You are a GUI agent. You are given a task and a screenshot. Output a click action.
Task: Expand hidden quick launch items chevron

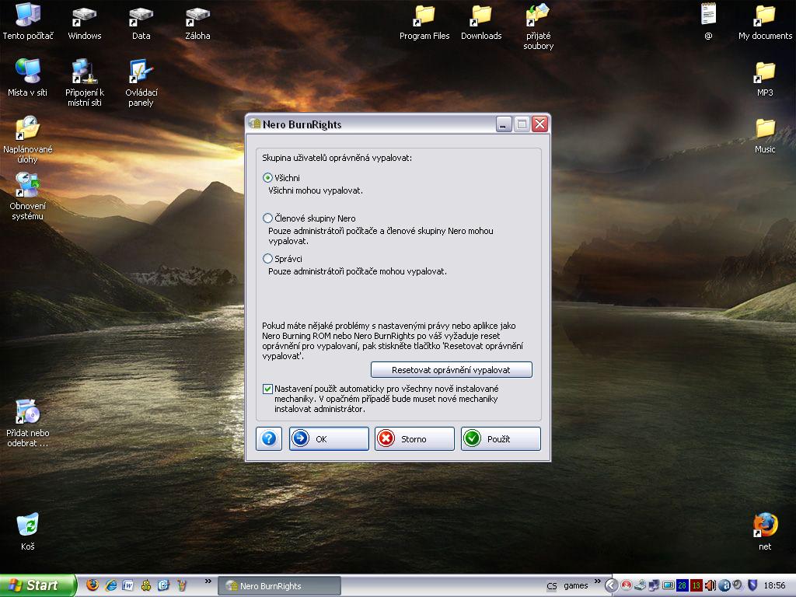click(208, 581)
